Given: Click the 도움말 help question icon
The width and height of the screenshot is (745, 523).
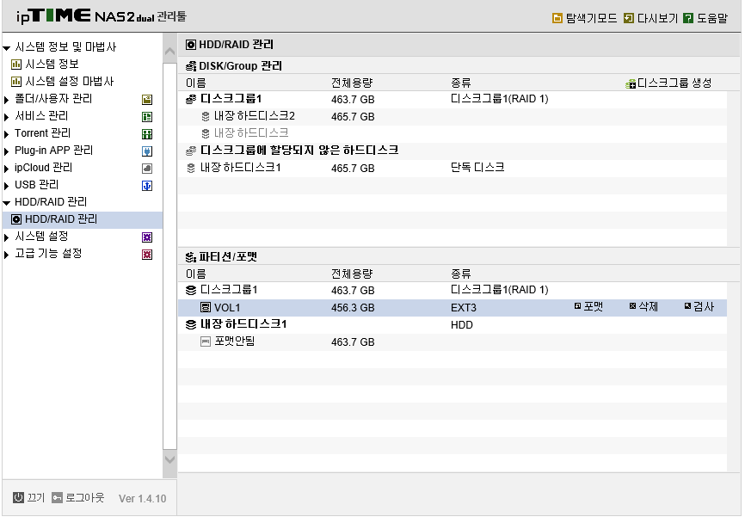Looking at the screenshot, I should (x=687, y=19).
